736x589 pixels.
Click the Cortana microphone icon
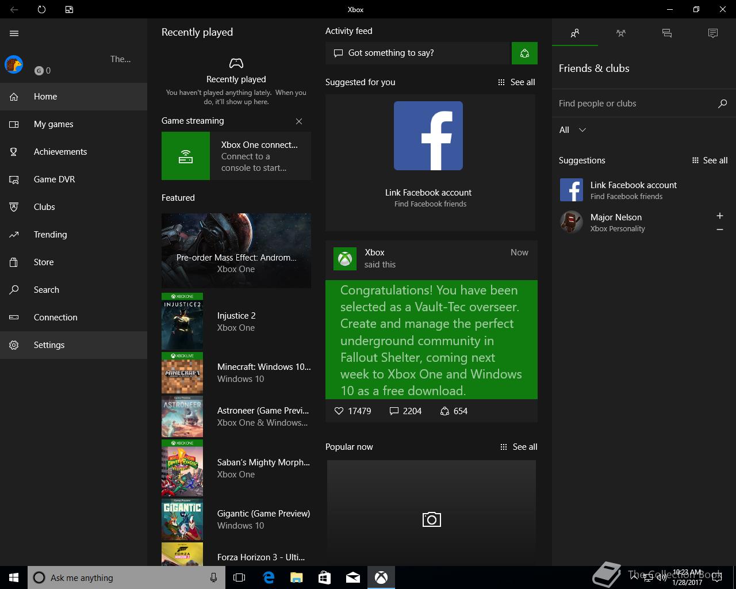[214, 577]
